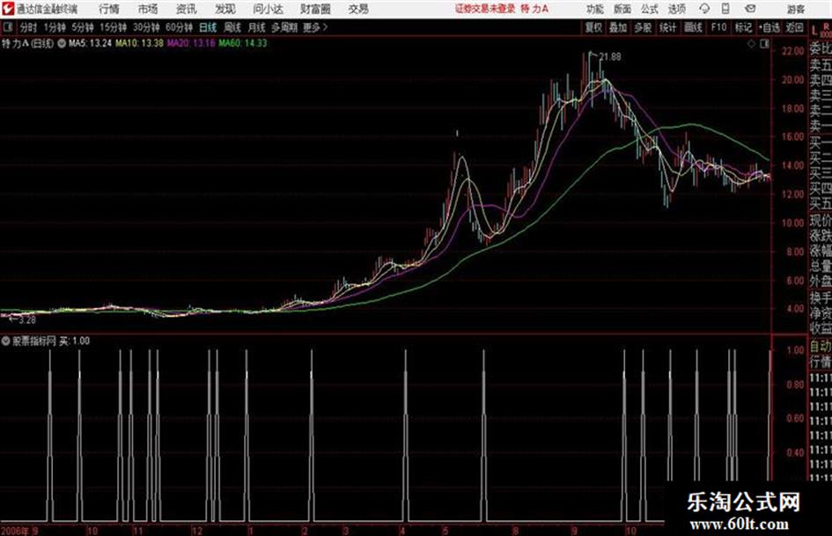Open the 问小达 menu
The height and width of the screenshot is (536, 832).
(x=268, y=9)
